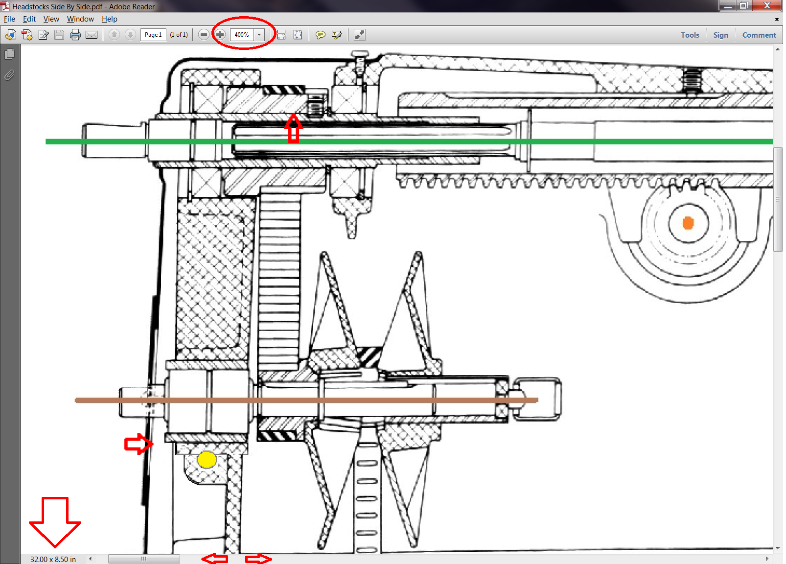Image resolution: width=786 pixels, height=564 pixels.
Task: Click the vertical scrollbar thumb
Action: pos(778,199)
